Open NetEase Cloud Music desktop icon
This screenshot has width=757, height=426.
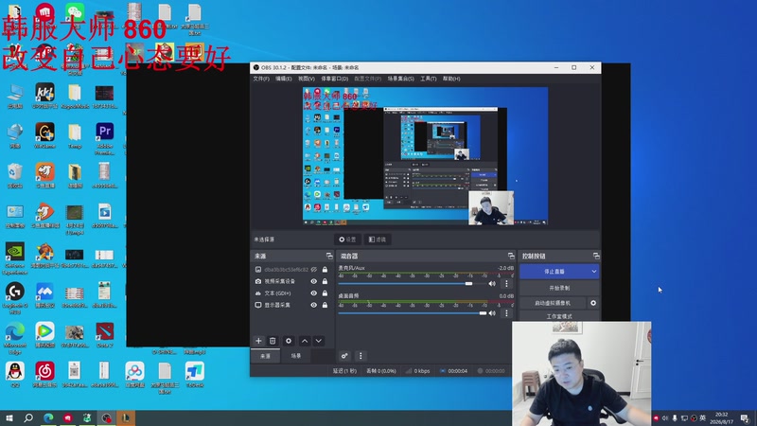(44, 375)
